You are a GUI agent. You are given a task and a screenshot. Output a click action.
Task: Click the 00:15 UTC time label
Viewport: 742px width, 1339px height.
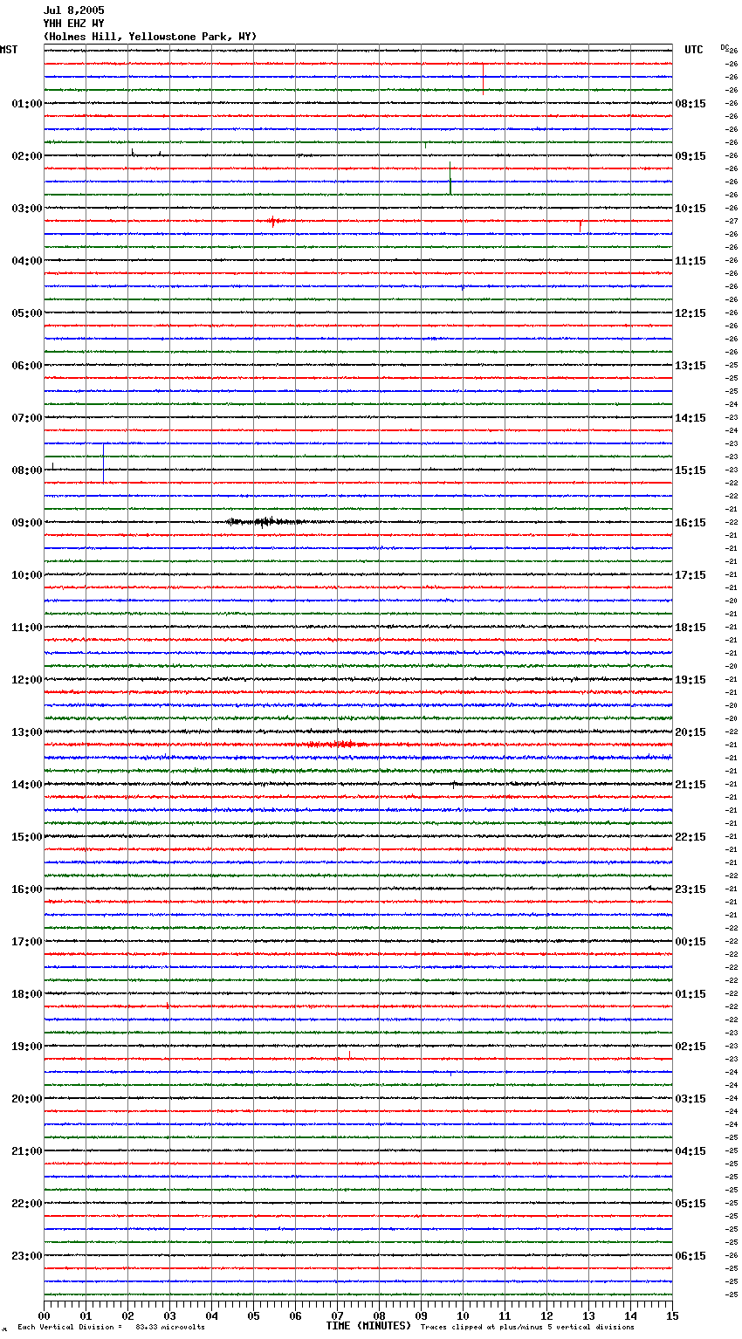(x=690, y=942)
